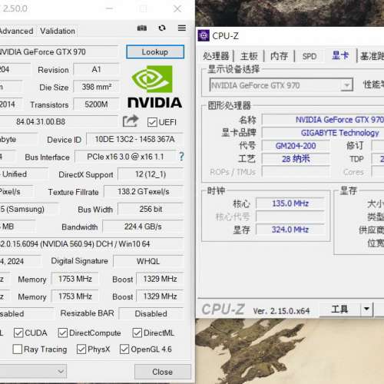This screenshot has height=384, width=384.
Task: Click the CPU-Z window title icon
Action: (x=204, y=35)
